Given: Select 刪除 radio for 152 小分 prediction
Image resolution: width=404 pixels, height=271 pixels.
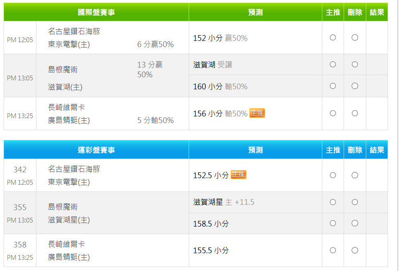Looking at the screenshot, I should [x=355, y=38].
